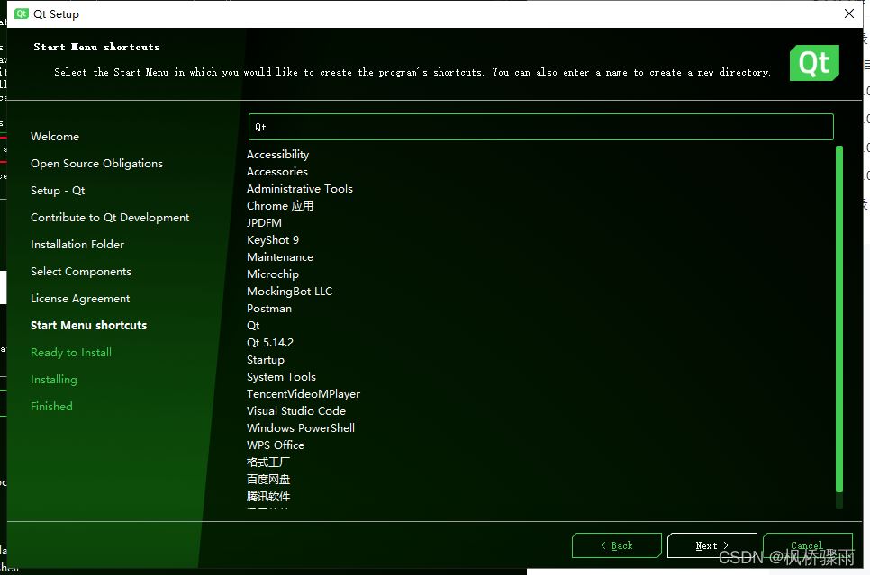Screen dimensions: 870x575
Task: Select KeyShot 9 in the folder list
Action: pyautogui.click(x=273, y=239)
